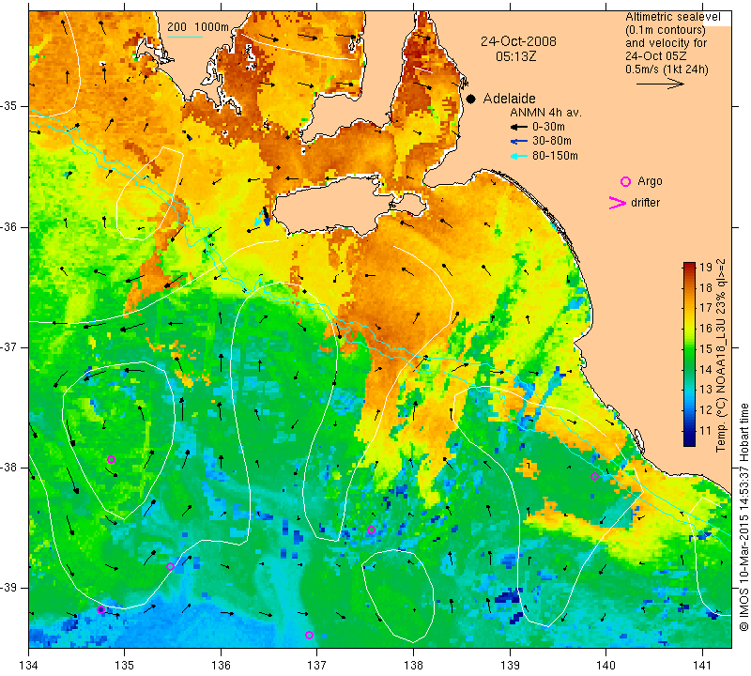Click the Argo float marker near 39.4S 137E

[309, 636]
